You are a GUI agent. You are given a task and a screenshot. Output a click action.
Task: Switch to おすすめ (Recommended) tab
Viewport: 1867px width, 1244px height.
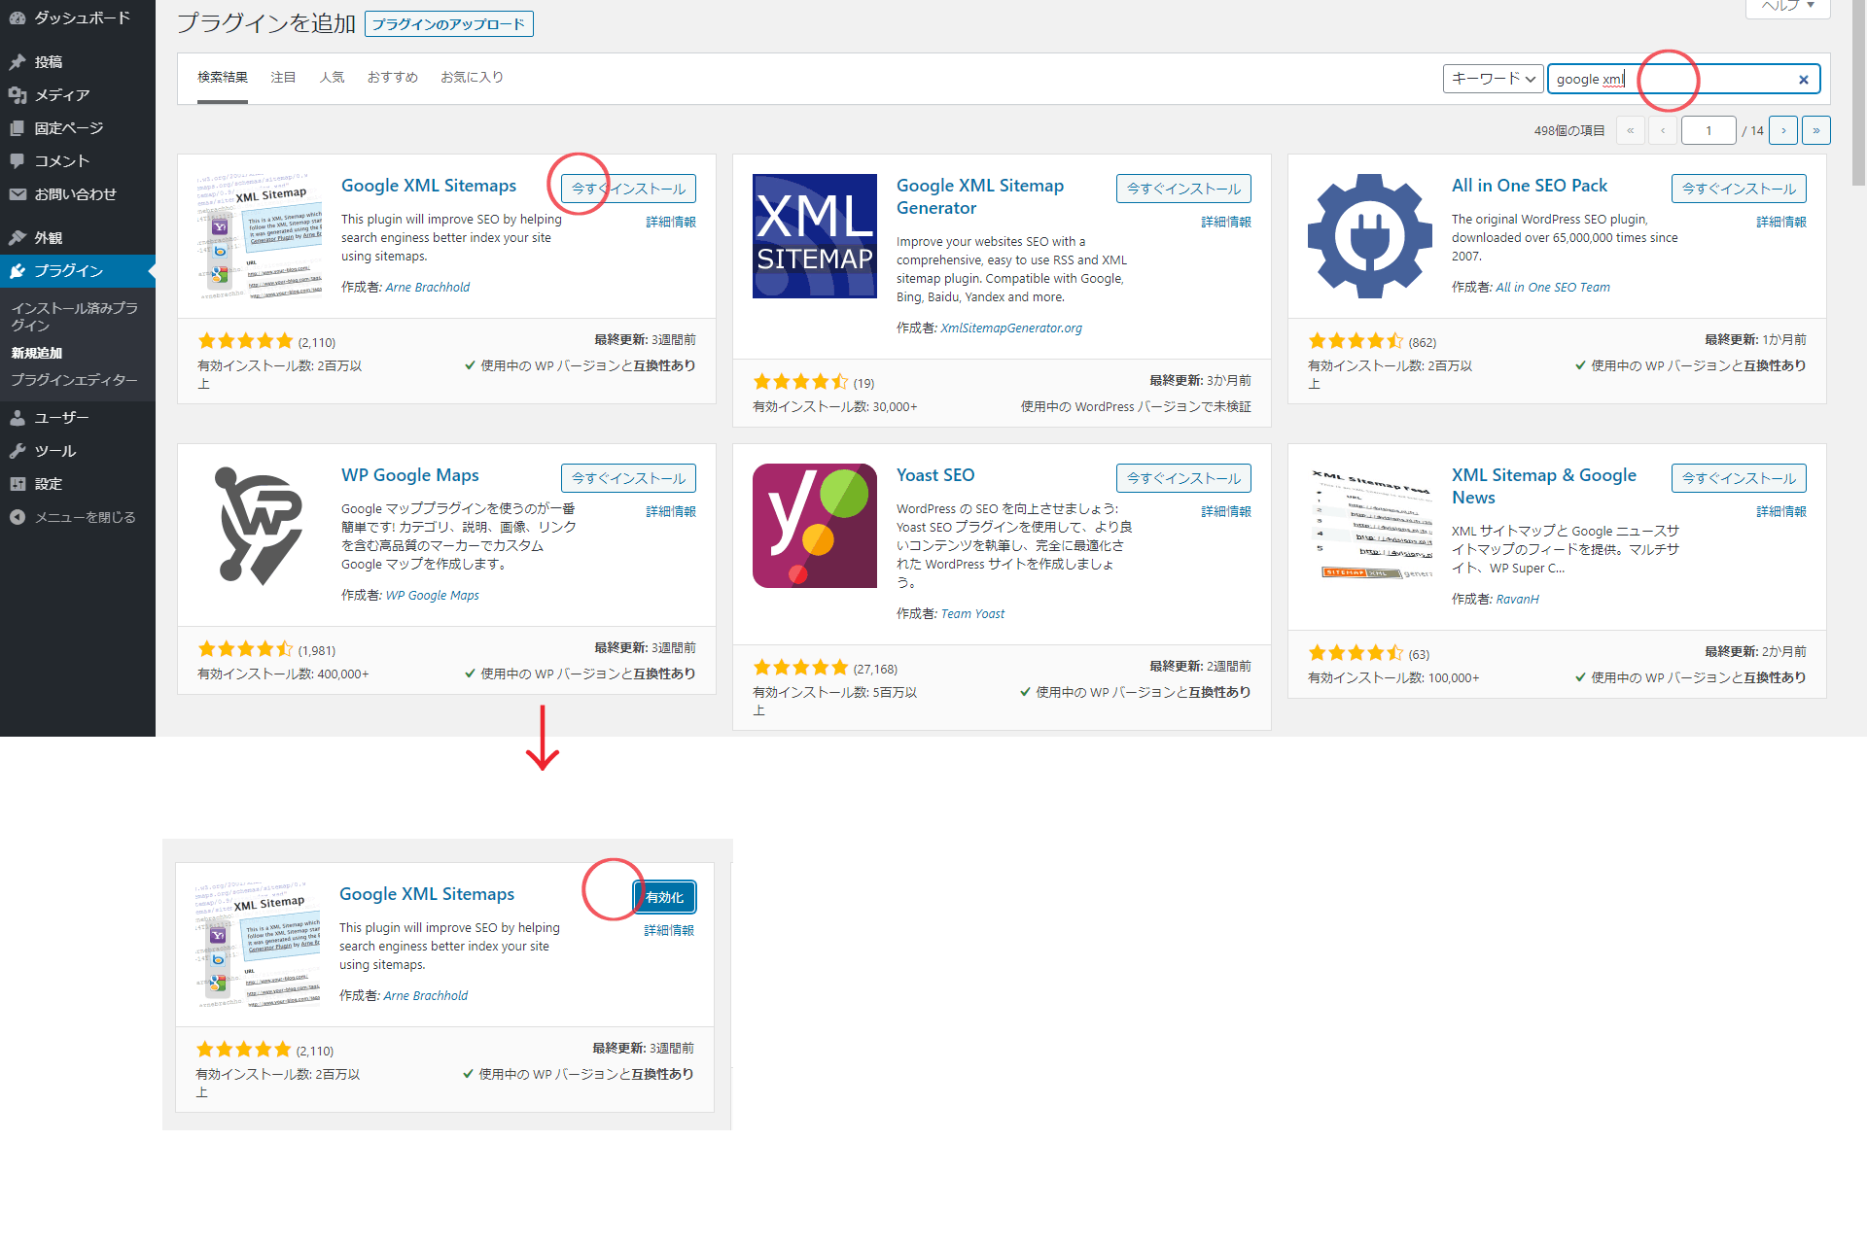tap(393, 78)
